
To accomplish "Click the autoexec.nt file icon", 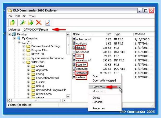I will click(74, 39).
